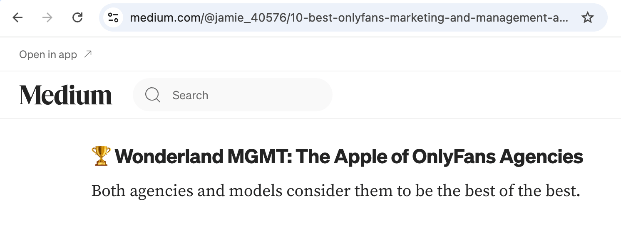Viewport: 621px width, 226px height.
Task: Click the address bar URL text
Action: click(x=349, y=17)
